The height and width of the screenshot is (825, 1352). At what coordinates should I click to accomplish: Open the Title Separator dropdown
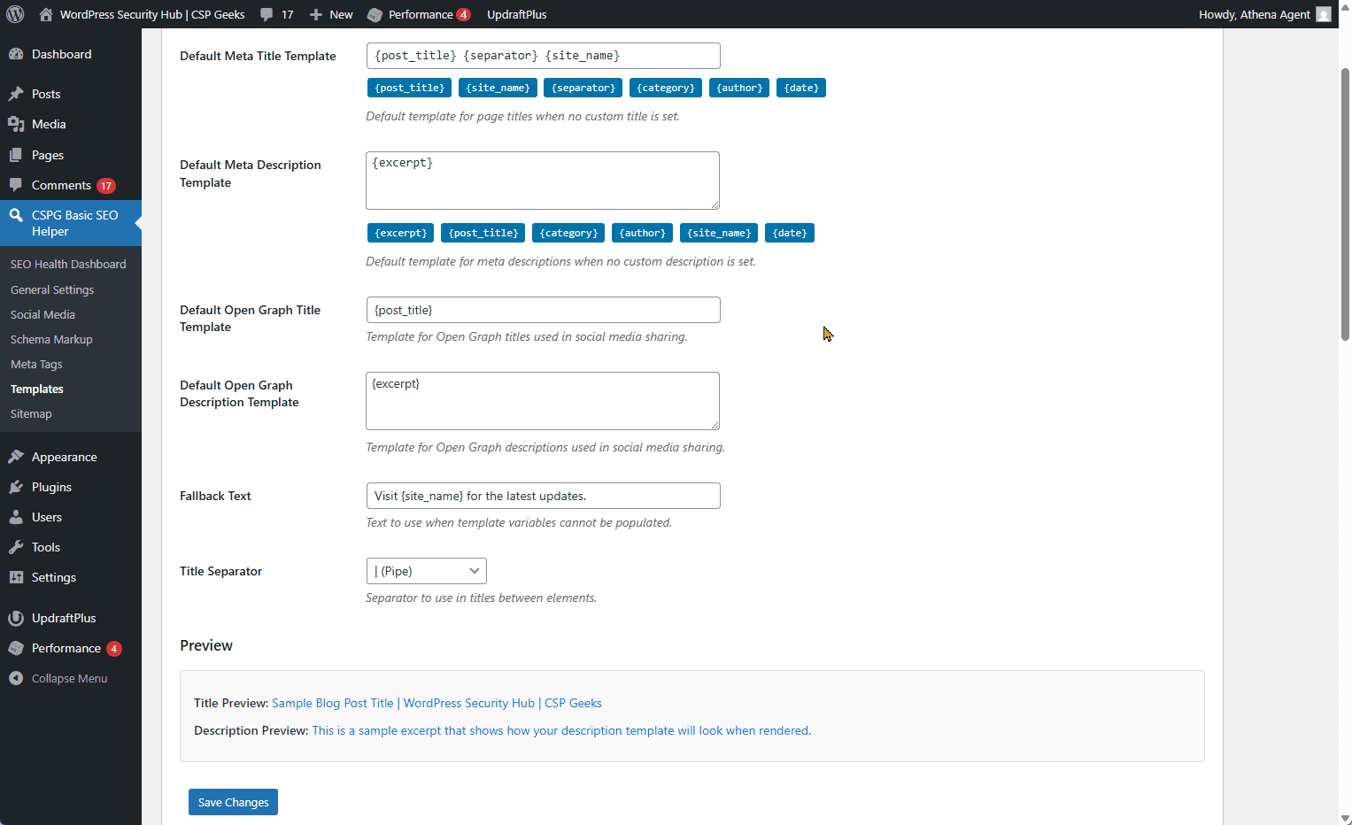(426, 571)
